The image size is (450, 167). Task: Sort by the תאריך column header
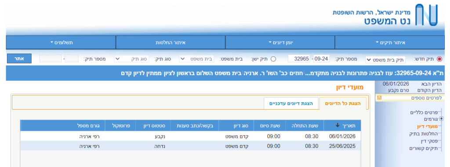tap(342, 125)
